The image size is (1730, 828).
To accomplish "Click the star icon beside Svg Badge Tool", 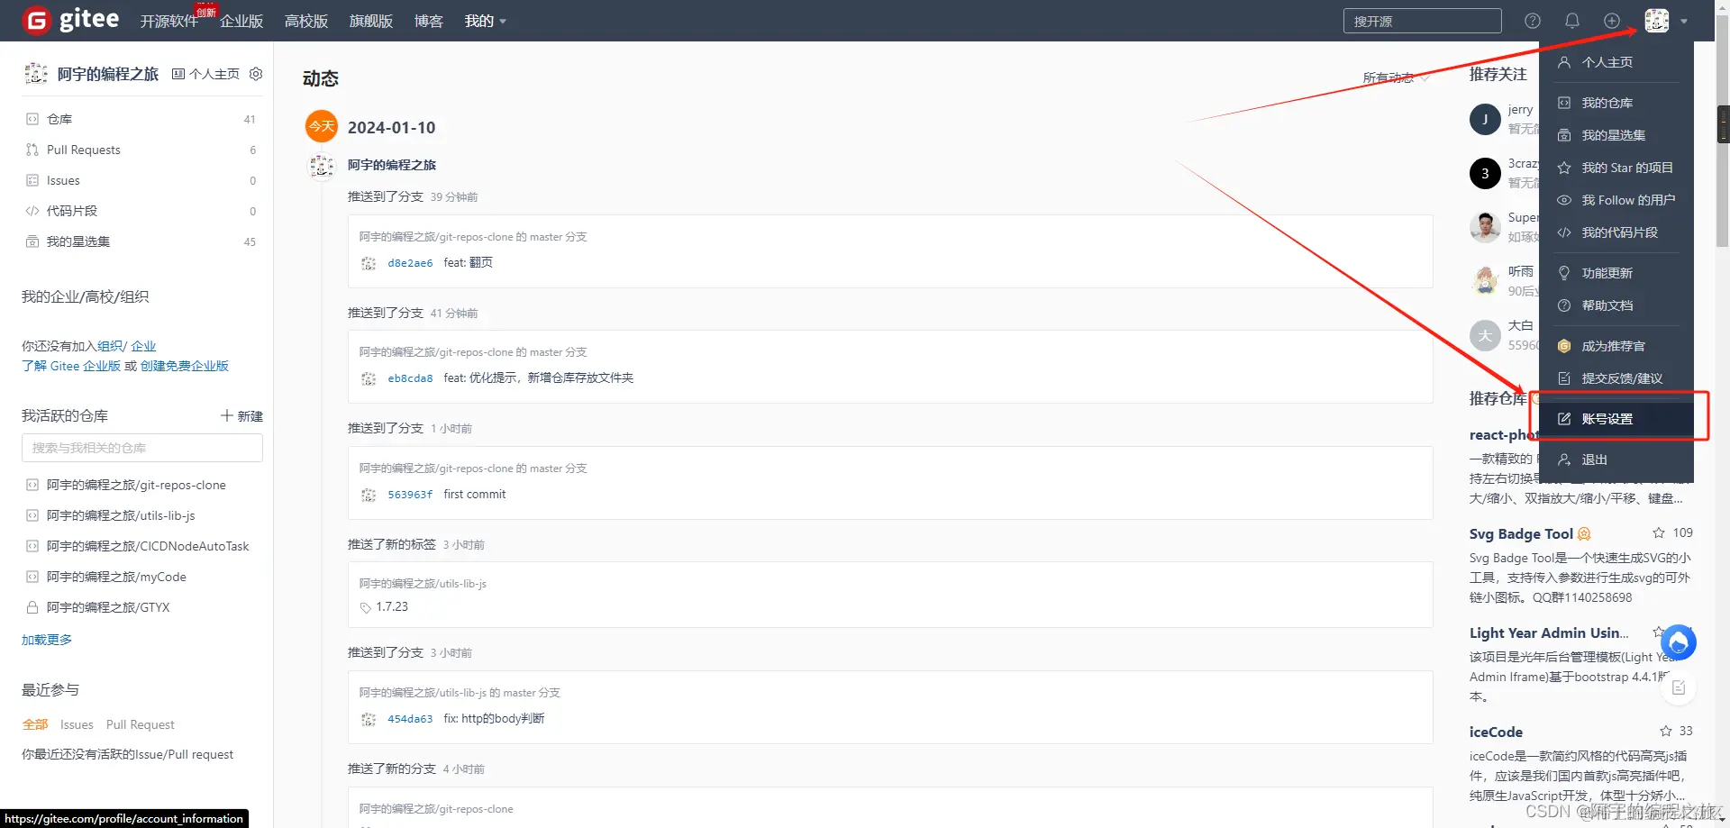I will 1658,532.
